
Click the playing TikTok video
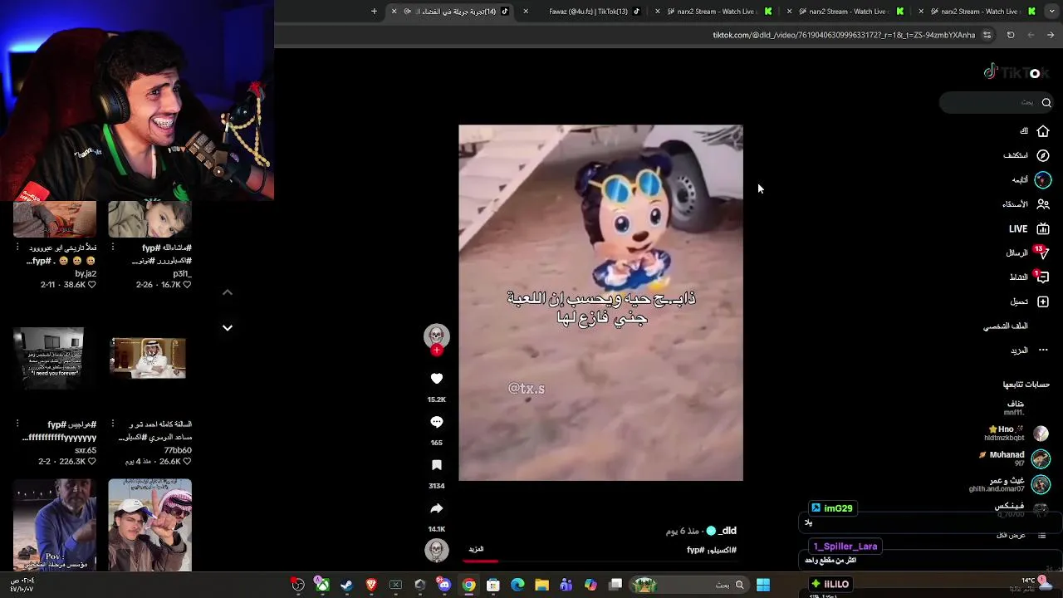click(600, 302)
